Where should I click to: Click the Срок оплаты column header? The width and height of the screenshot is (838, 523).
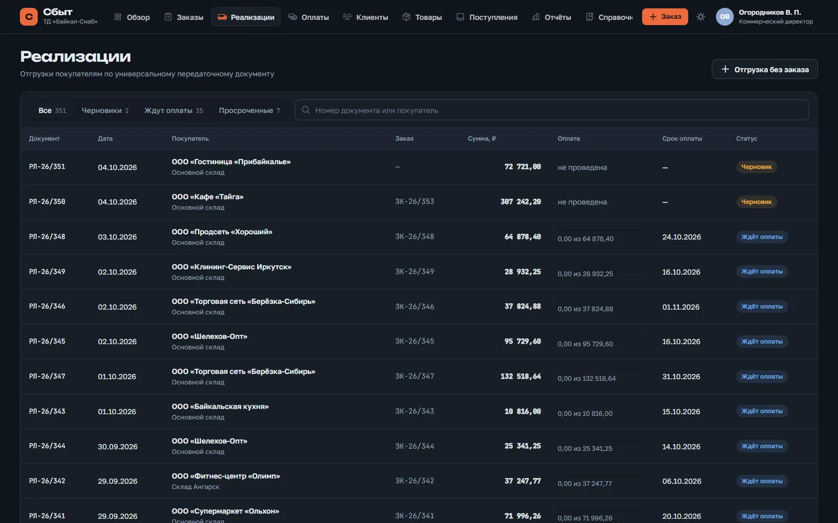click(x=682, y=139)
